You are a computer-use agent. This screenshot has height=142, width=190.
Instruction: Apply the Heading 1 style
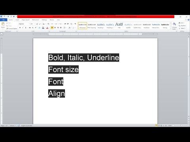click(x=101, y=26)
